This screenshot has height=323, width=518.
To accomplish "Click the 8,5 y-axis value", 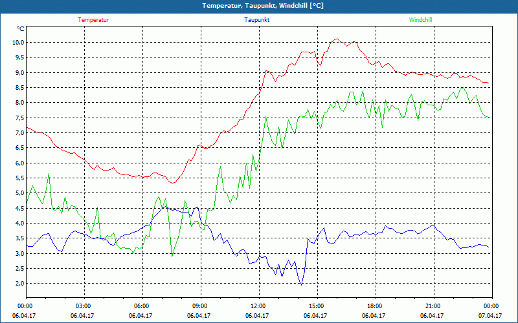I will point(19,87).
